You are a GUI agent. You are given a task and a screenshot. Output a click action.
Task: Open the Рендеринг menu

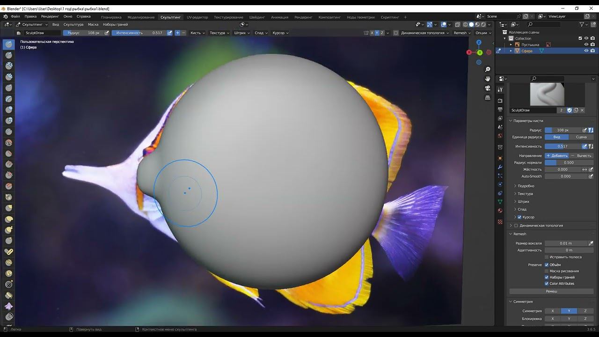click(x=50, y=16)
